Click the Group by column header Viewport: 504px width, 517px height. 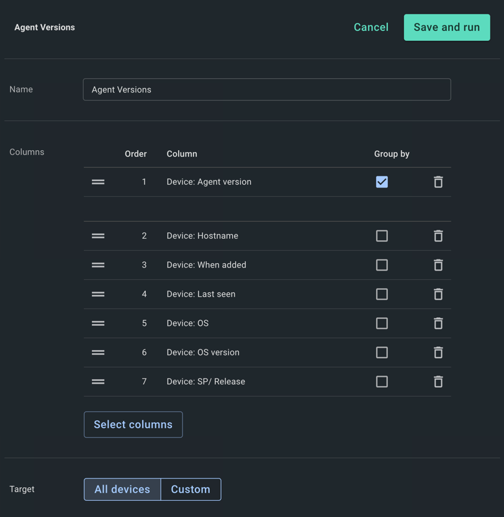[x=392, y=154]
